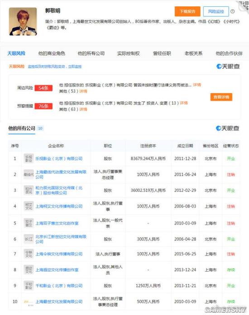The width and height of the screenshot is (249, 315).
Task: Click the 36002.519万人民币 capital cell
Action: tap(148, 190)
